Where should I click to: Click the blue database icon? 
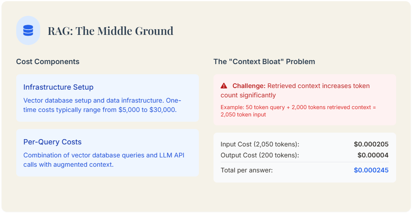tap(28, 30)
